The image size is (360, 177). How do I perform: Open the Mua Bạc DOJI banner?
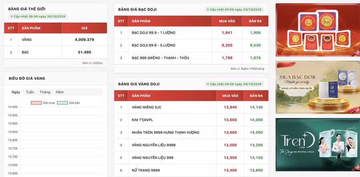318,87
